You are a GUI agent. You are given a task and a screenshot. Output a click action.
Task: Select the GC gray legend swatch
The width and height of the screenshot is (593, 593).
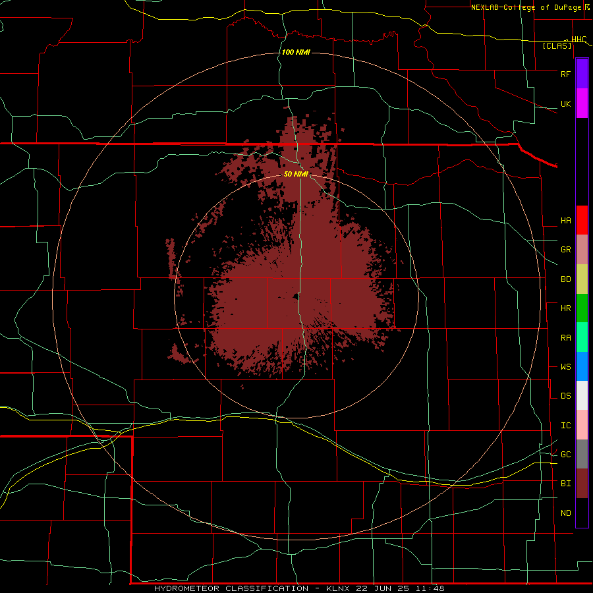[582, 454]
